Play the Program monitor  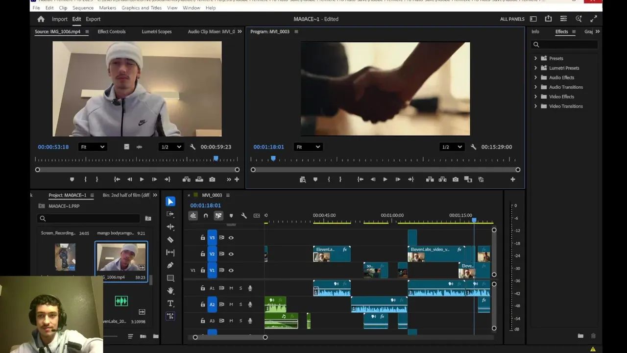(x=385, y=179)
